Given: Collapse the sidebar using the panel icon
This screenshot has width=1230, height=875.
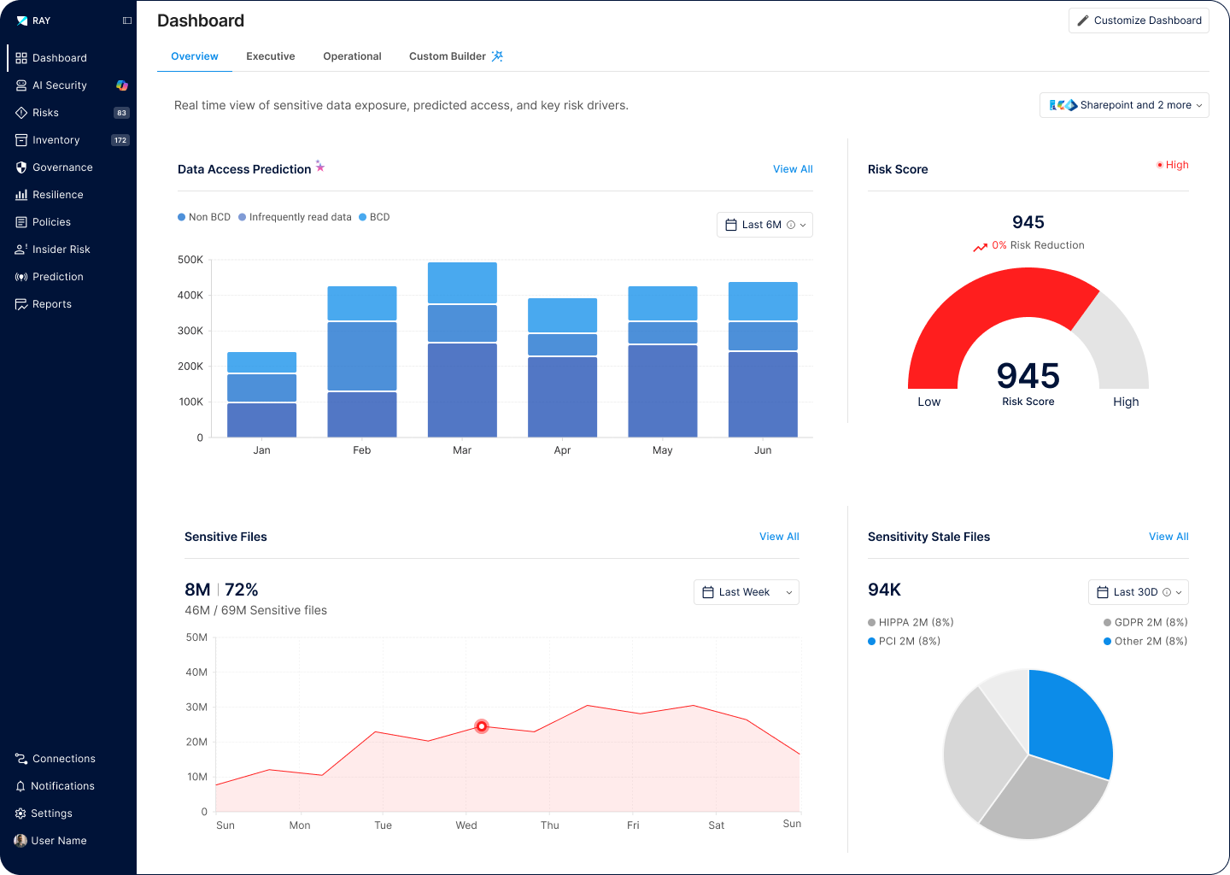Looking at the screenshot, I should [x=127, y=21].
